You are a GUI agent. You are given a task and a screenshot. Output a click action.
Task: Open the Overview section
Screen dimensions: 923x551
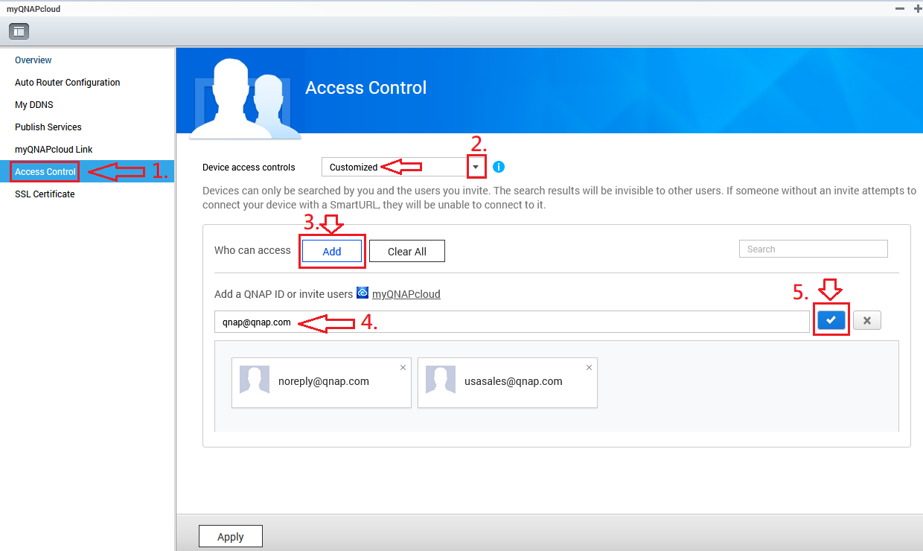[x=33, y=60]
